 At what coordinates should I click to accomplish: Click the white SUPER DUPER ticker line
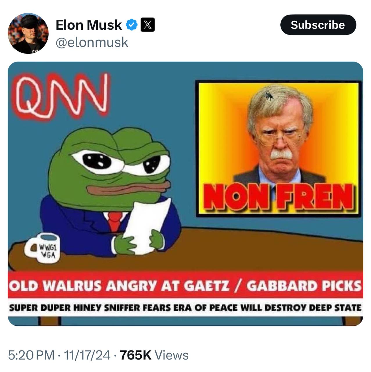pos(185,307)
